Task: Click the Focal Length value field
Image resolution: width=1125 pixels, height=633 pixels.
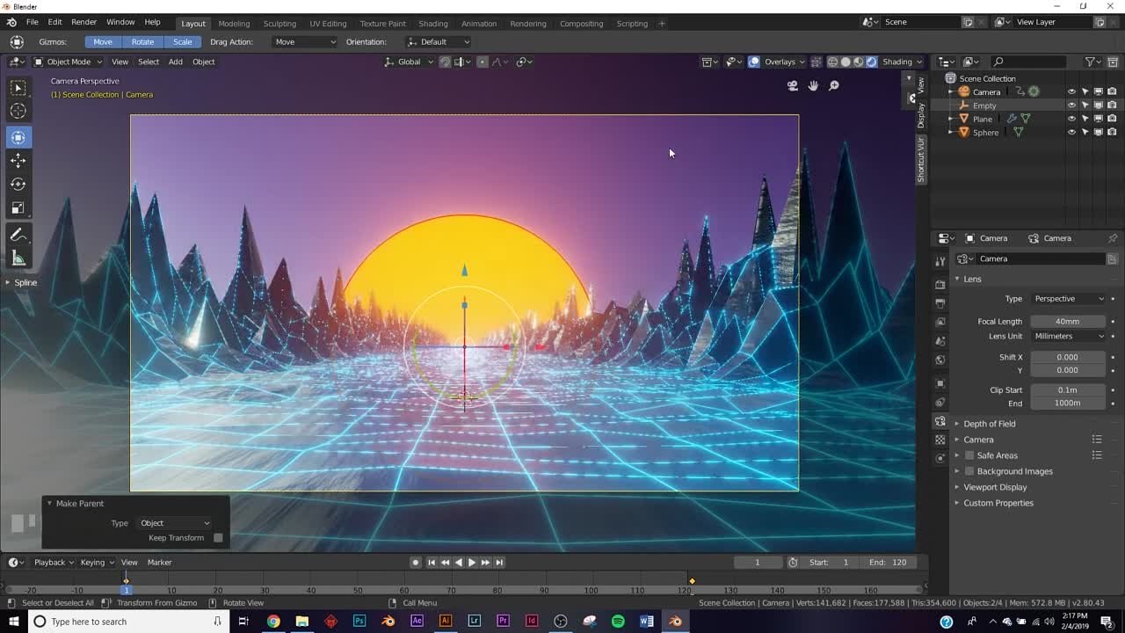Action: tap(1068, 321)
